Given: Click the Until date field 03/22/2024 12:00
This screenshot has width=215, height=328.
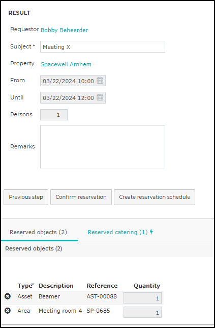Looking at the screenshot, I should click(x=73, y=97).
